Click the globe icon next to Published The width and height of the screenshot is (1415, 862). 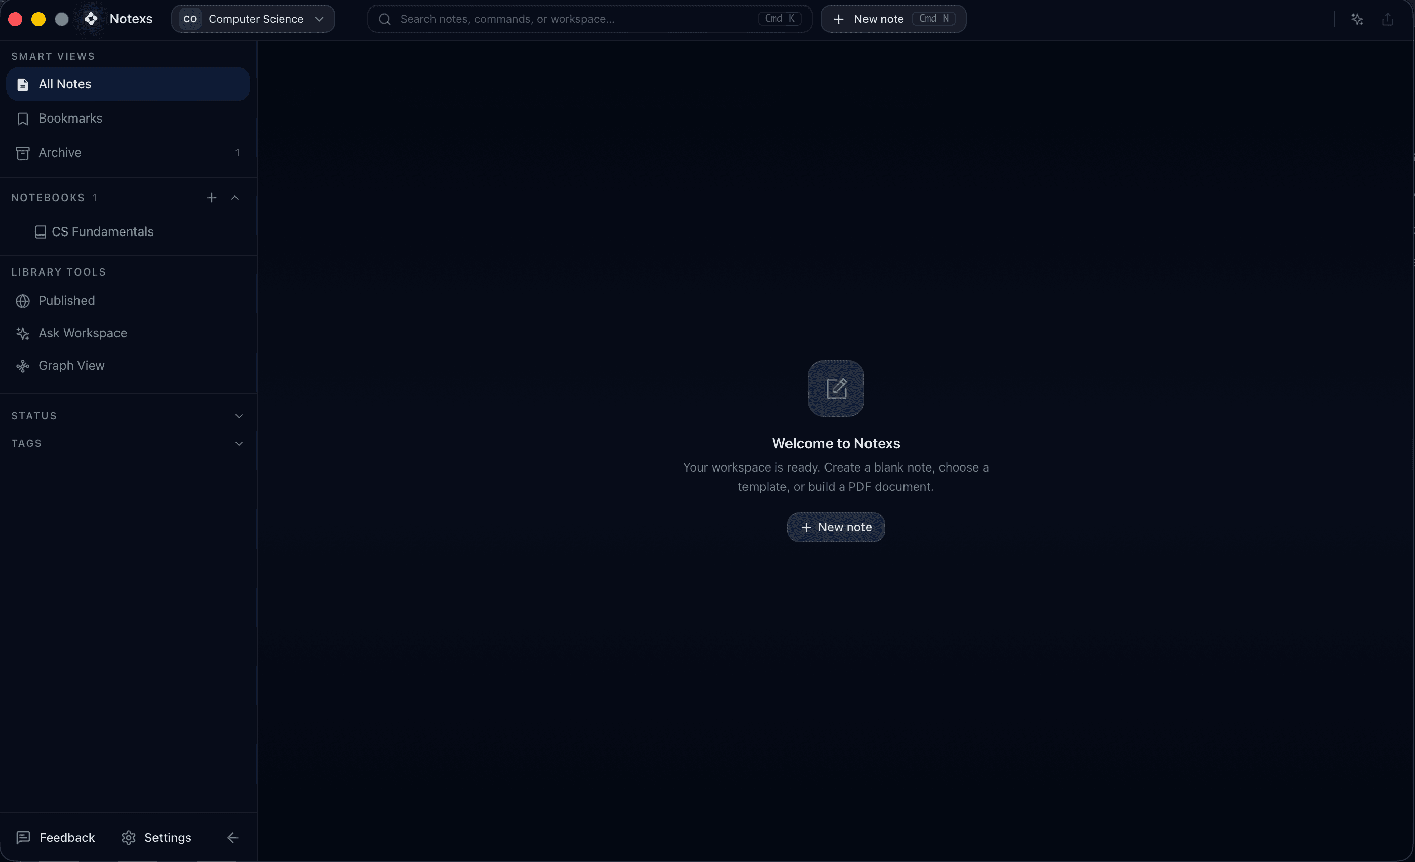pyautogui.click(x=22, y=301)
